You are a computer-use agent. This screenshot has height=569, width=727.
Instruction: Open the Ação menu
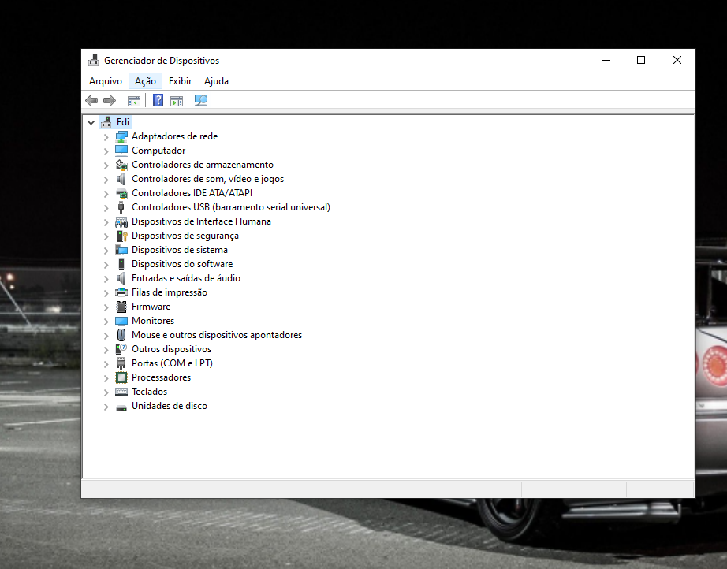[145, 81]
